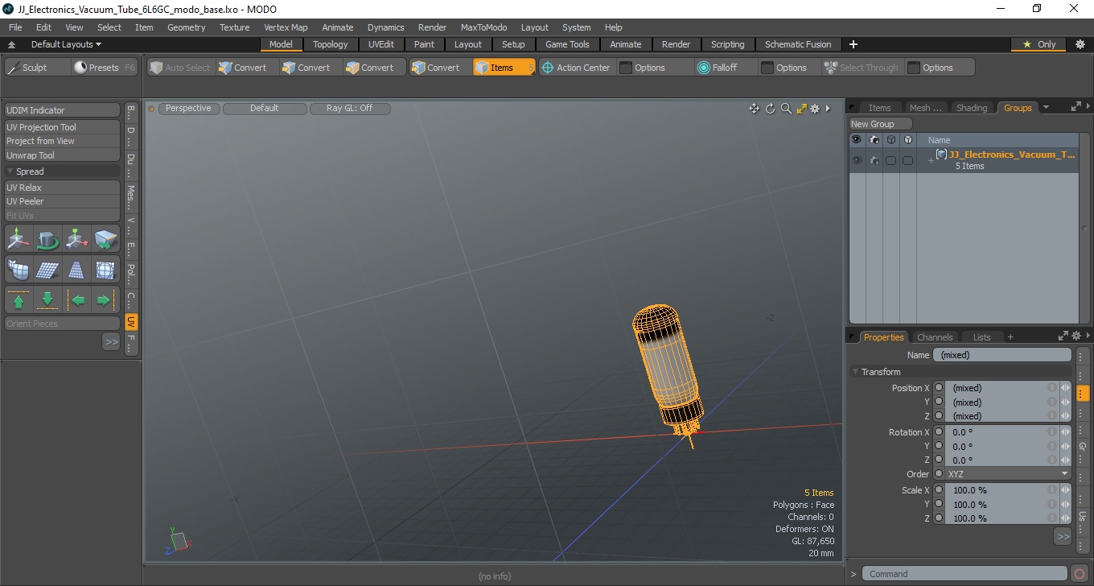This screenshot has width=1094, height=586.
Task: Click the viewport zoom magnifier icon
Action: (786, 109)
